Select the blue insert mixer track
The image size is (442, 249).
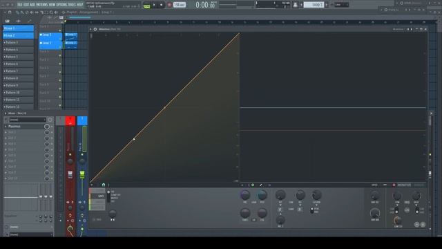pos(82,120)
